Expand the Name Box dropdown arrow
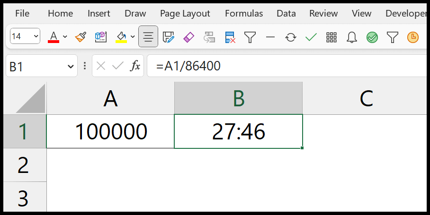Screen dimensions: 430x215 tap(71, 66)
